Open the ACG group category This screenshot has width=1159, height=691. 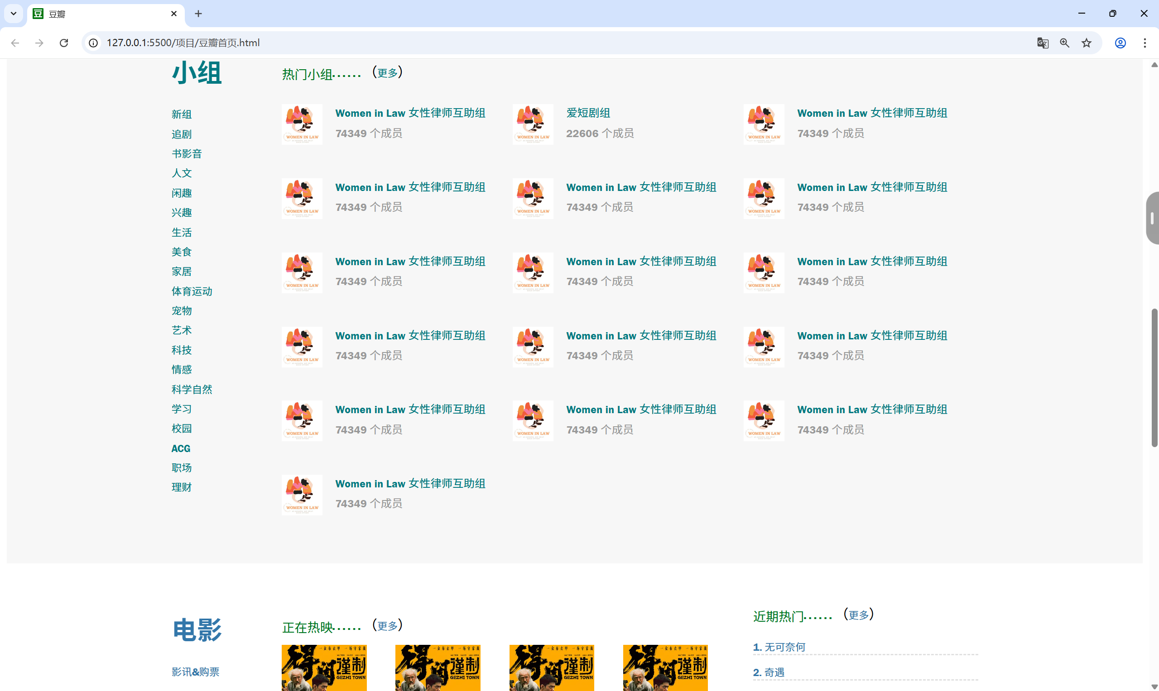(181, 448)
